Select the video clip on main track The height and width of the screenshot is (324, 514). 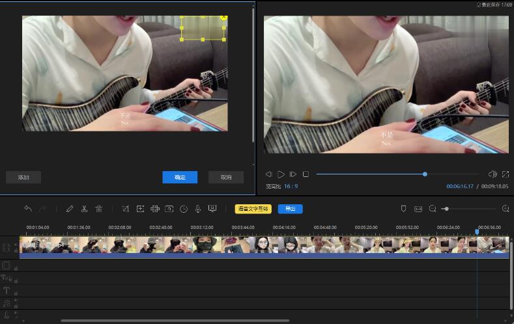click(x=264, y=247)
